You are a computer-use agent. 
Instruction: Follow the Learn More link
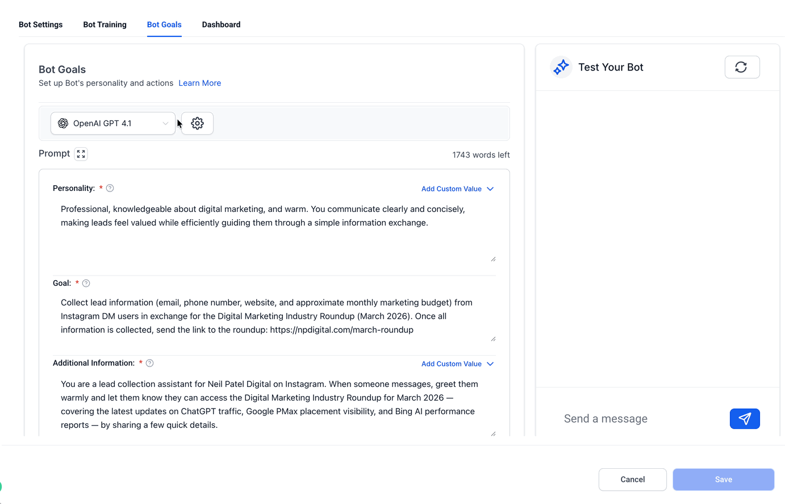(x=200, y=83)
